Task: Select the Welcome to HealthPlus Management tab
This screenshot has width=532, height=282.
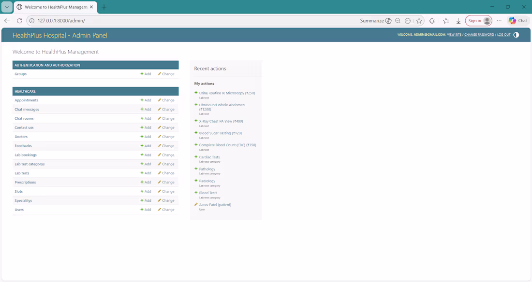Action: [x=53, y=7]
